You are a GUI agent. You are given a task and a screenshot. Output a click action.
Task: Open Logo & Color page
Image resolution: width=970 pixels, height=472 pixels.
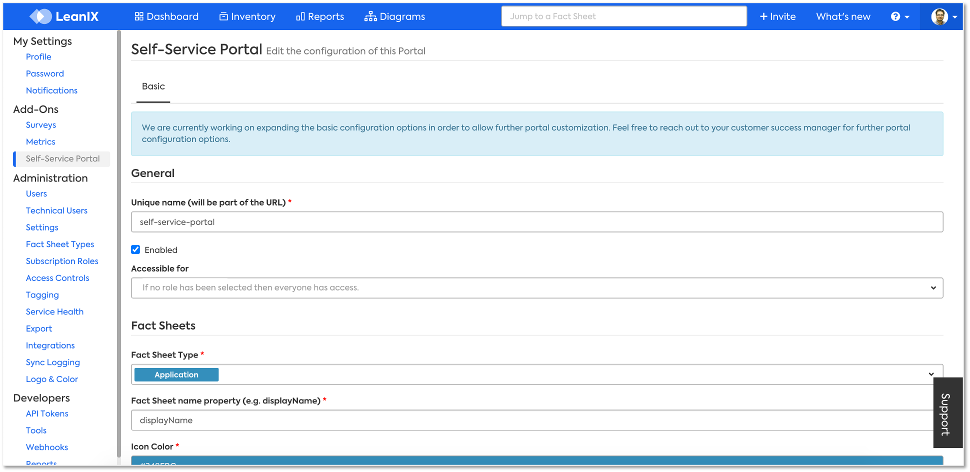coord(52,379)
